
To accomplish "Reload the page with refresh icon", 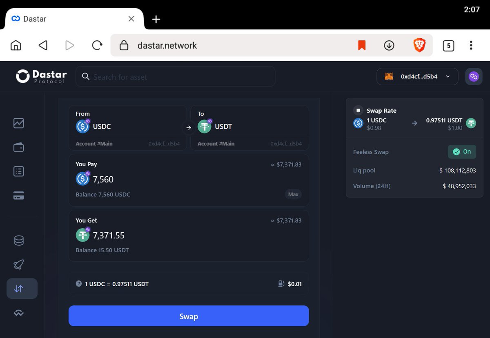I will click(97, 45).
